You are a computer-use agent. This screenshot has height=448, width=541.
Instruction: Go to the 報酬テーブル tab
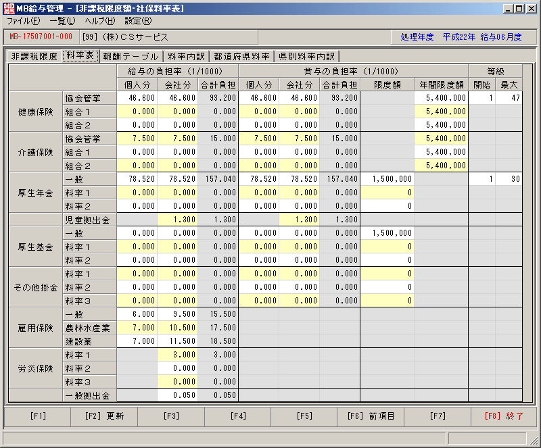pos(131,56)
